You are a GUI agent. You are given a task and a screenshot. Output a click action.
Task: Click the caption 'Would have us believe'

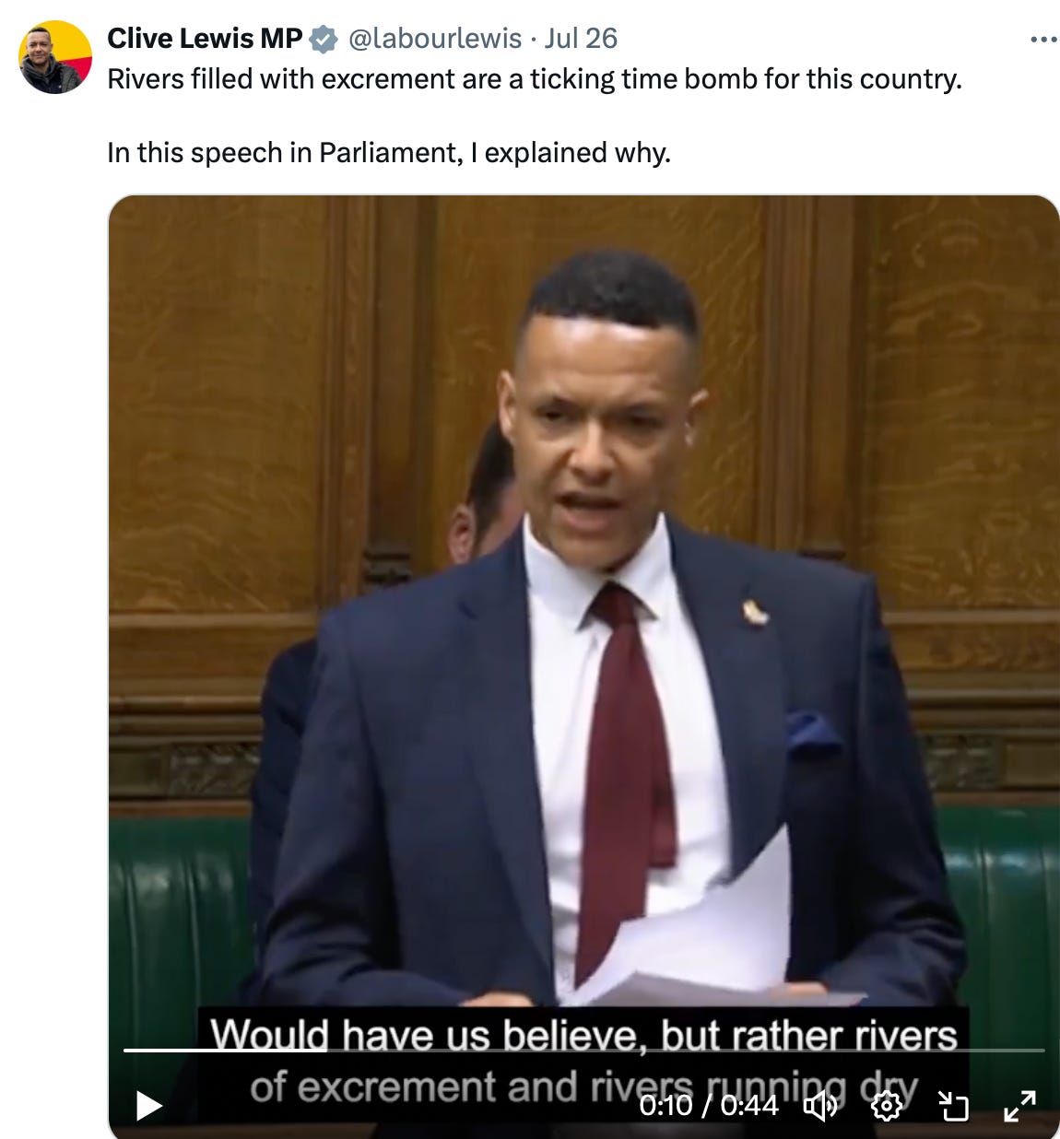421,1036
